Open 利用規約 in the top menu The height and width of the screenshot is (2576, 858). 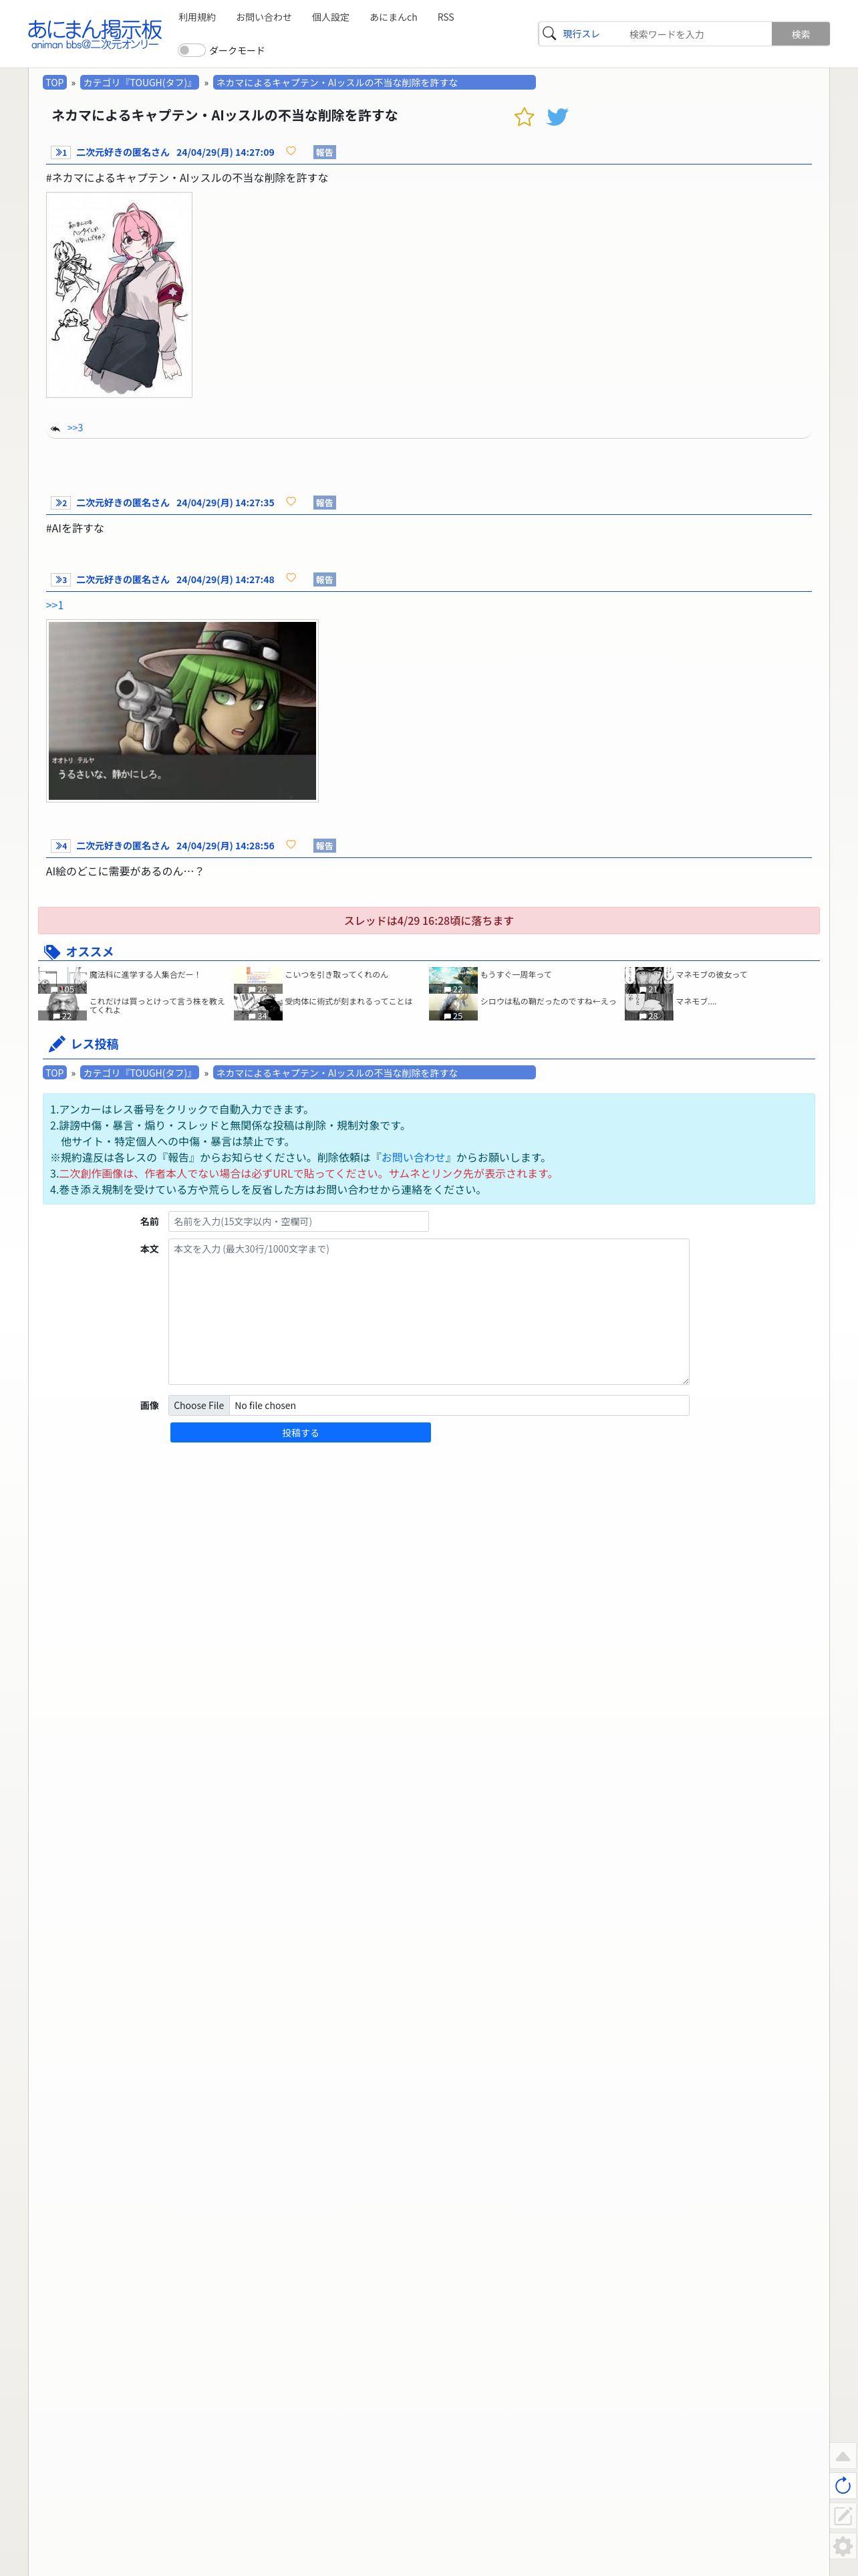pos(196,17)
